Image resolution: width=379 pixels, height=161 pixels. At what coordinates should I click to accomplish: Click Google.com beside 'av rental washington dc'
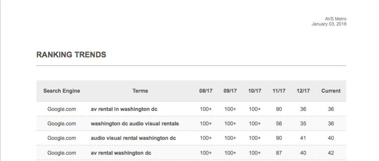[x=62, y=153]
